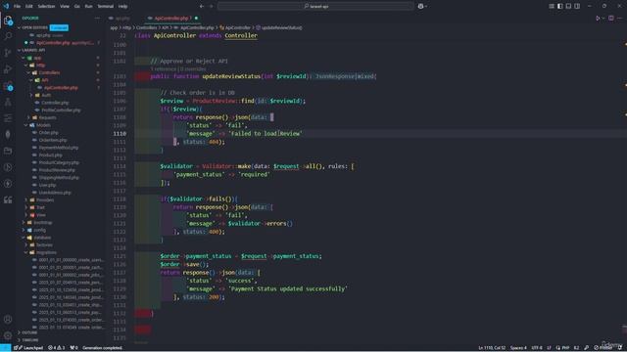Click the errors and warnings indicator in status bar
Screen dimensions: 627x352
coord(57,348)
